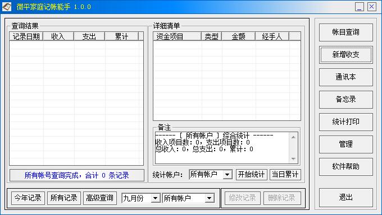Image resolution: width=382 pixels, height=215 pixels.
Task: Click the 当日累计 button
Action: pos(285,175)
